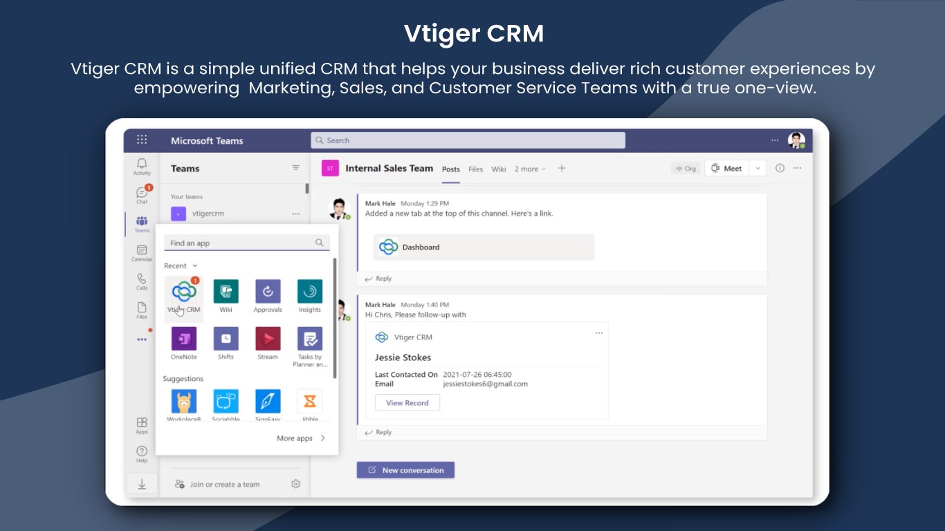The image size is (945, 531).
Task: Open the Activity bell in sidebar
Action: 142,166
